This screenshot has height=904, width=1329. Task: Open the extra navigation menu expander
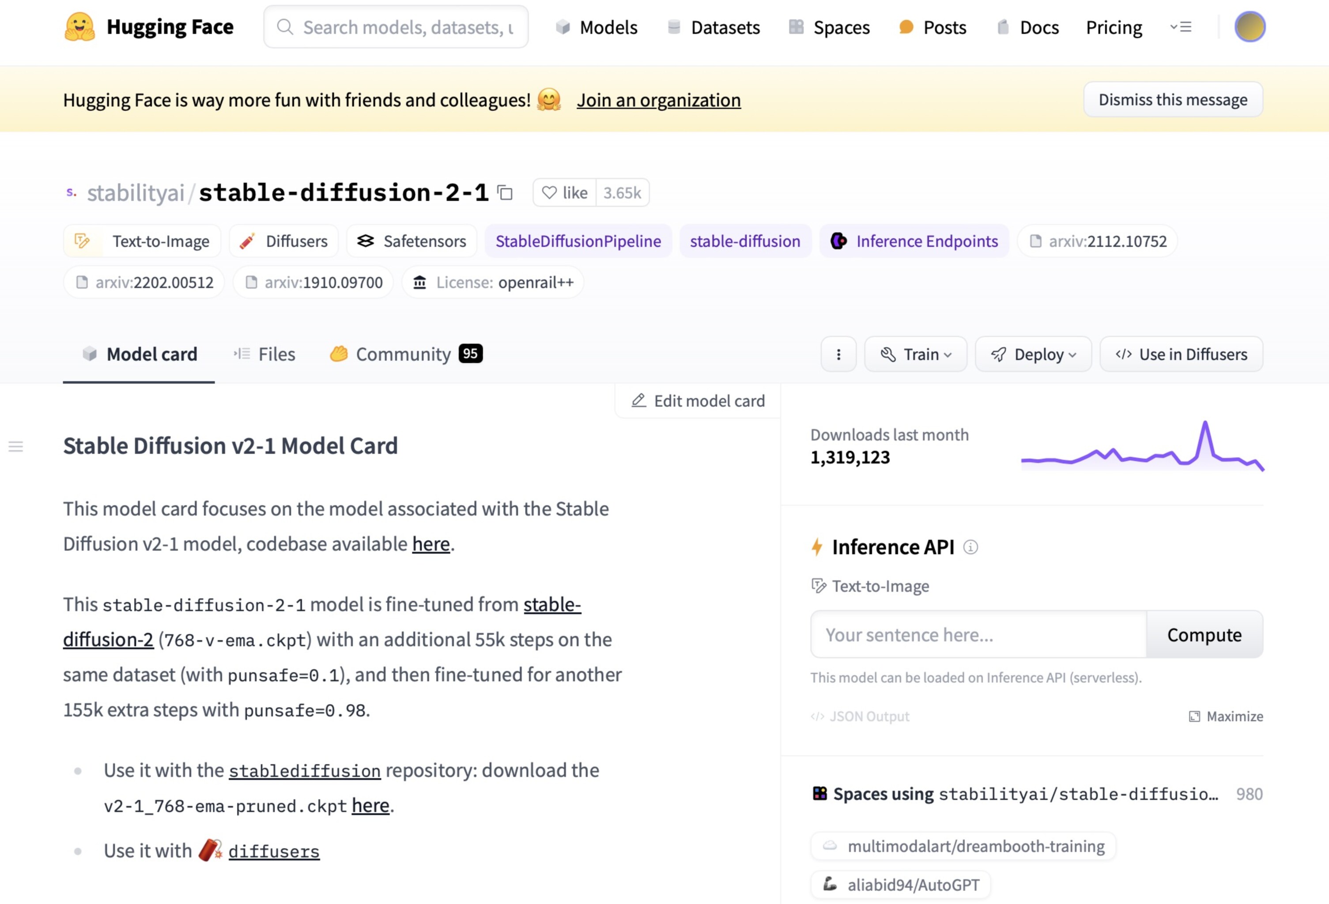(1181, 27)
